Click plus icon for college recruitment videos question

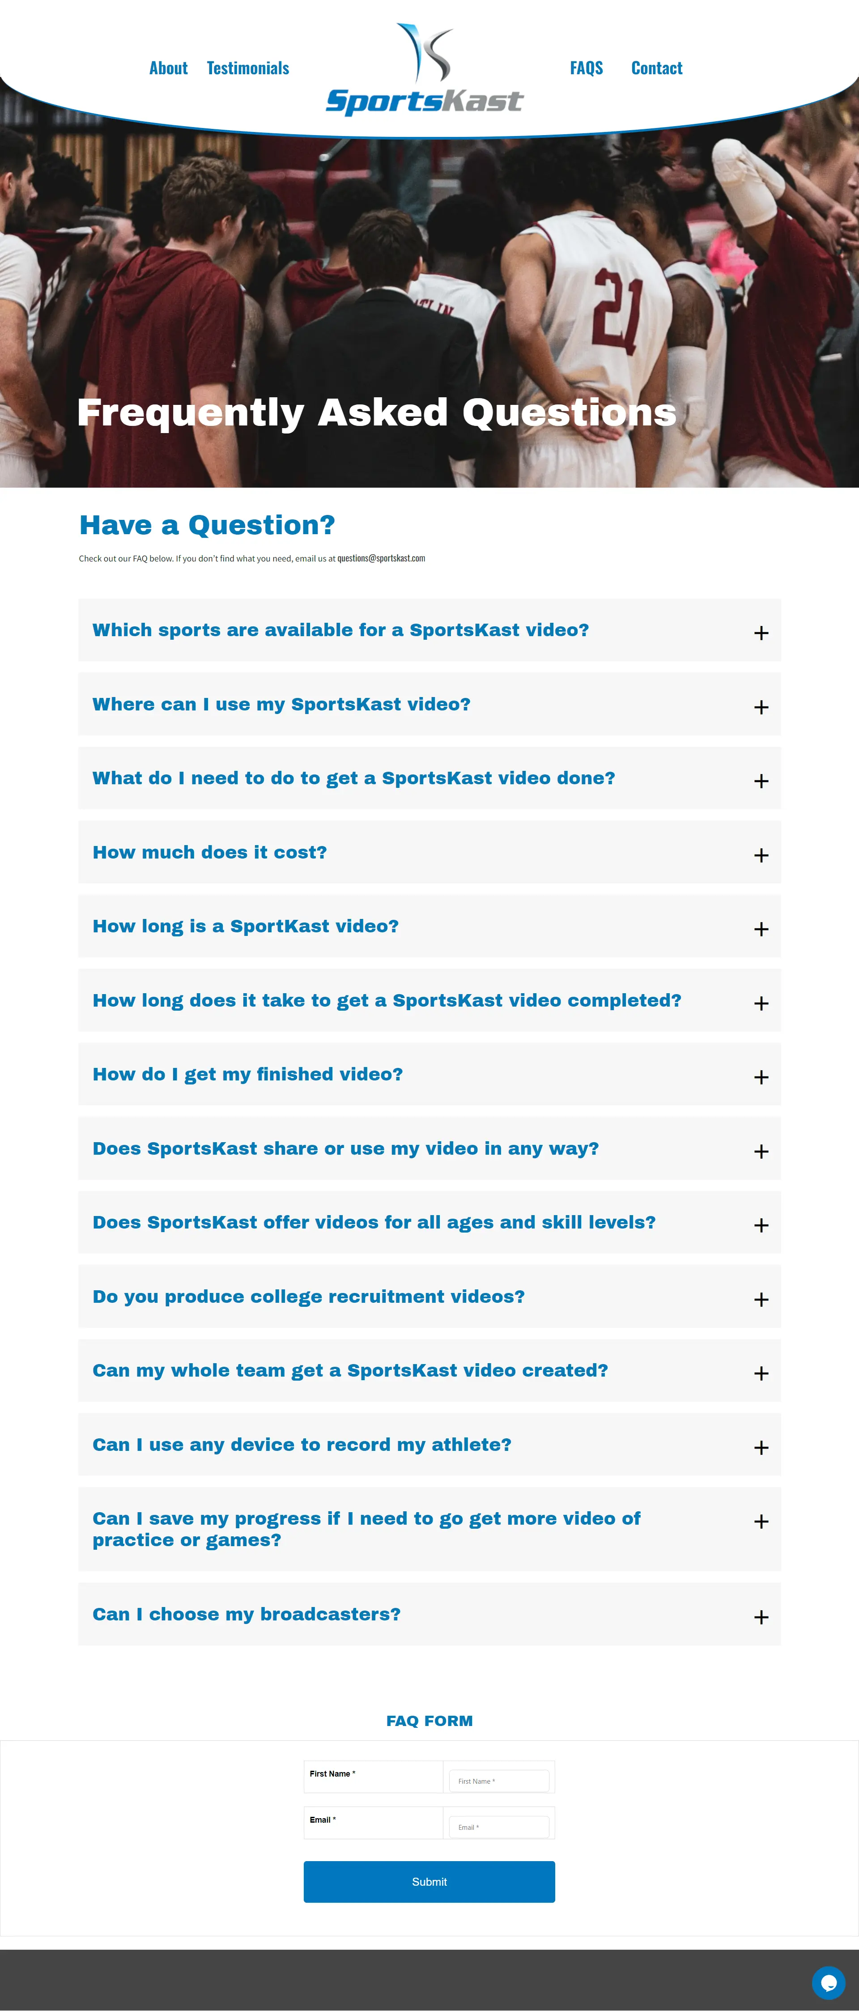click(761, 1300)
